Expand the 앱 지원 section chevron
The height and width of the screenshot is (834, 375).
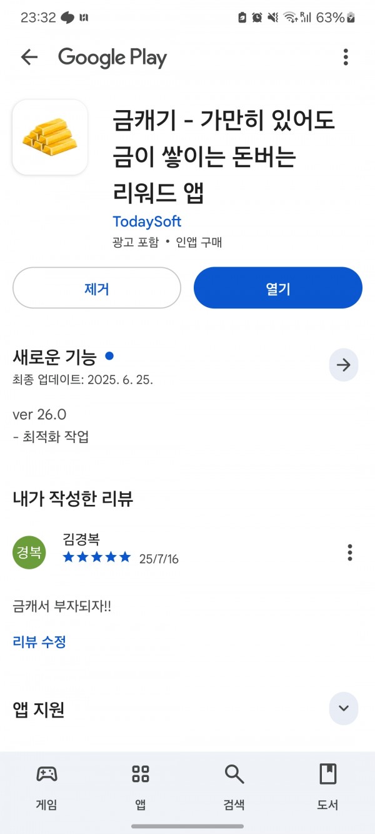coord(344,708)
